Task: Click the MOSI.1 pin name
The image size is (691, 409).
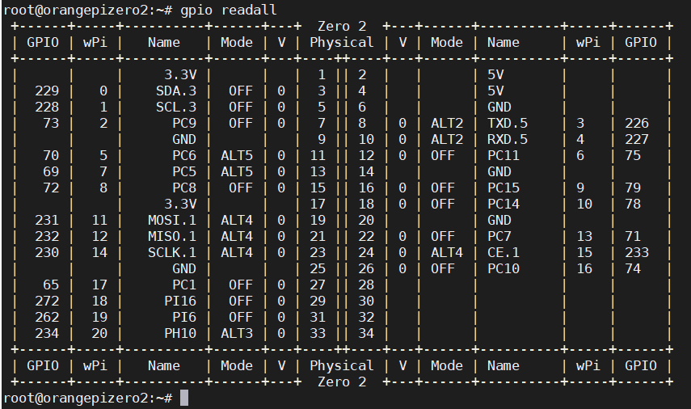Action: [172, 221]
